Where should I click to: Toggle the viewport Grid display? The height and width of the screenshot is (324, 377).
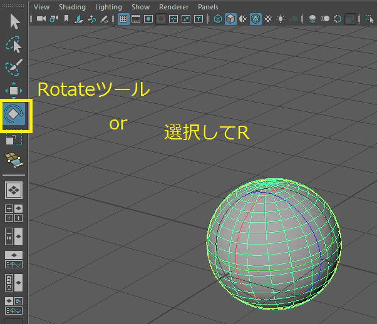click(x=123, y=19)
